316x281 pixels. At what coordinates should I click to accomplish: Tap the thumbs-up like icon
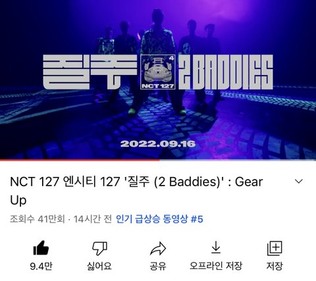click(41, 248)
